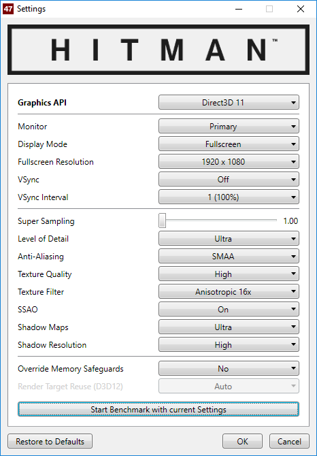
Task: Minimize the Settings window
Action: tap(239, 9)
